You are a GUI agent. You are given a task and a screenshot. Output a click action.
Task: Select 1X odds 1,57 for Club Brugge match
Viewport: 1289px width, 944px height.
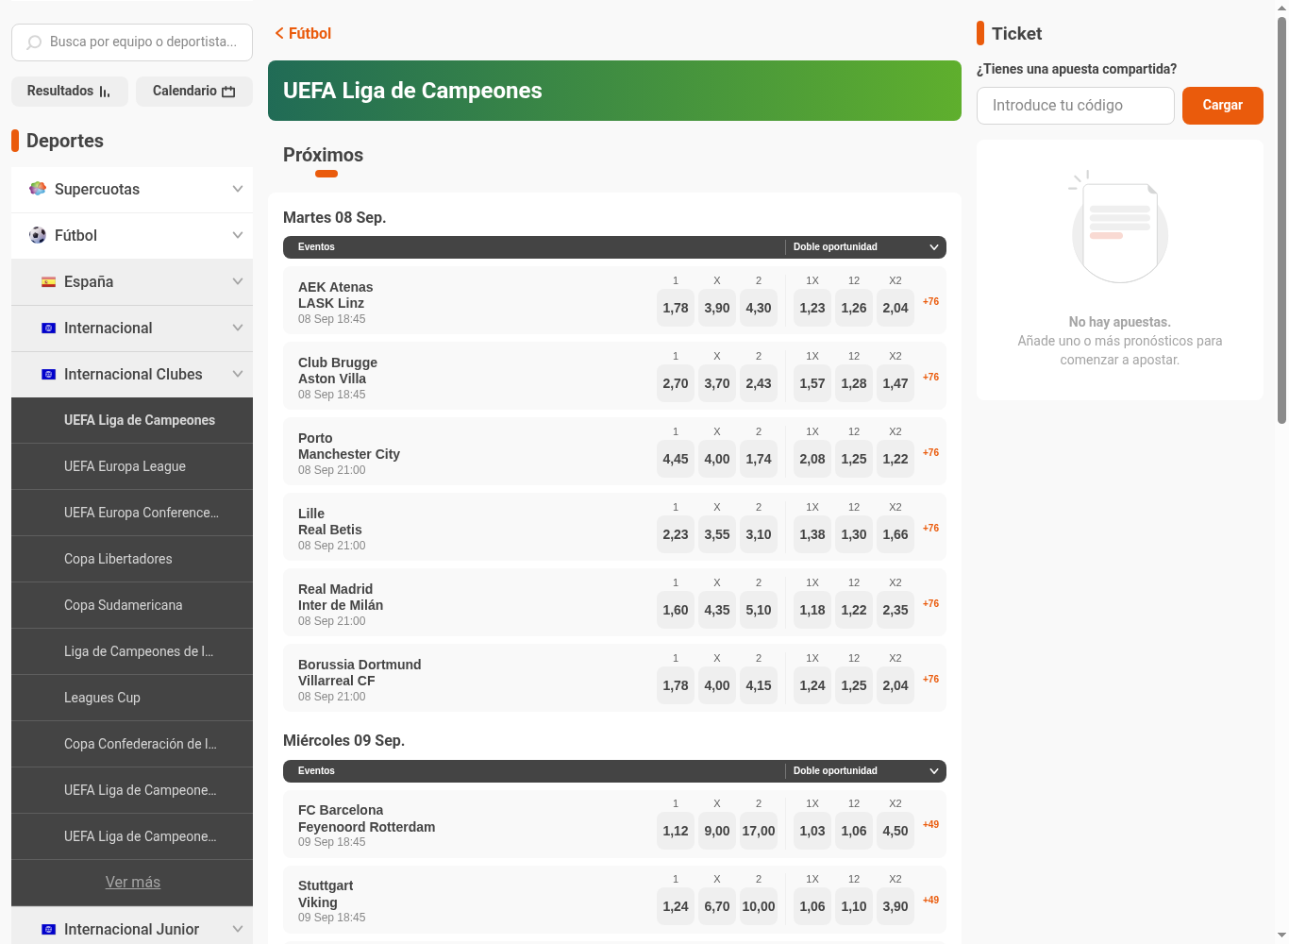point(812,383)
